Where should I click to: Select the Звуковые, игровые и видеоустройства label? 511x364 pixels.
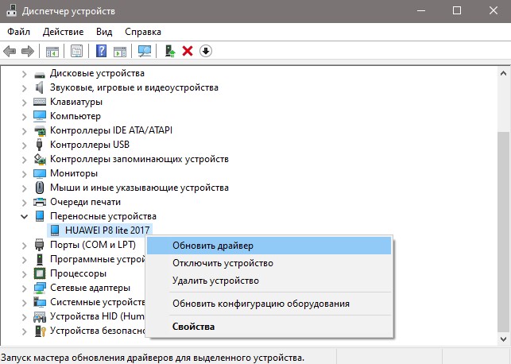[x=134, y=87]
